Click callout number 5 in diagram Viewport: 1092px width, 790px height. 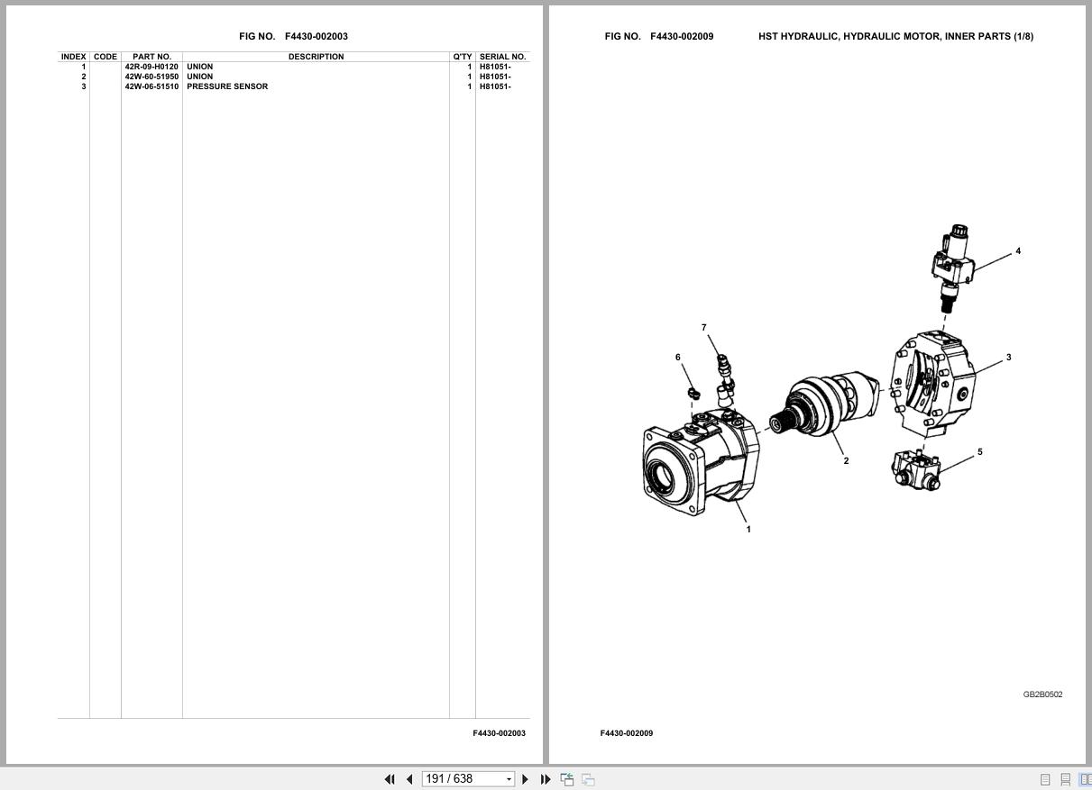pos(980,452)
